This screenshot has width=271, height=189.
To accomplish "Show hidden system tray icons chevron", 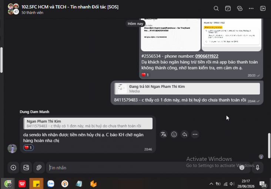I will click(211, 184).
